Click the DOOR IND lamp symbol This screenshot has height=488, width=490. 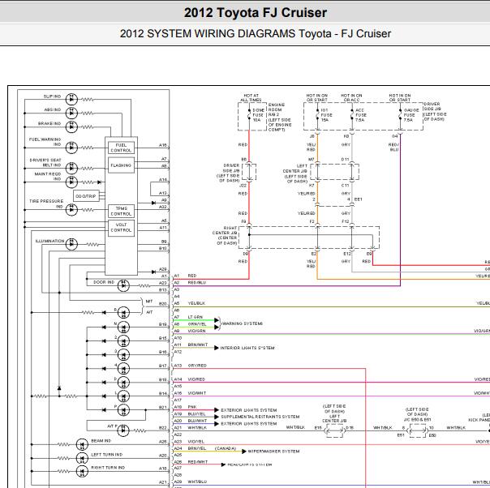pos(123,285)
